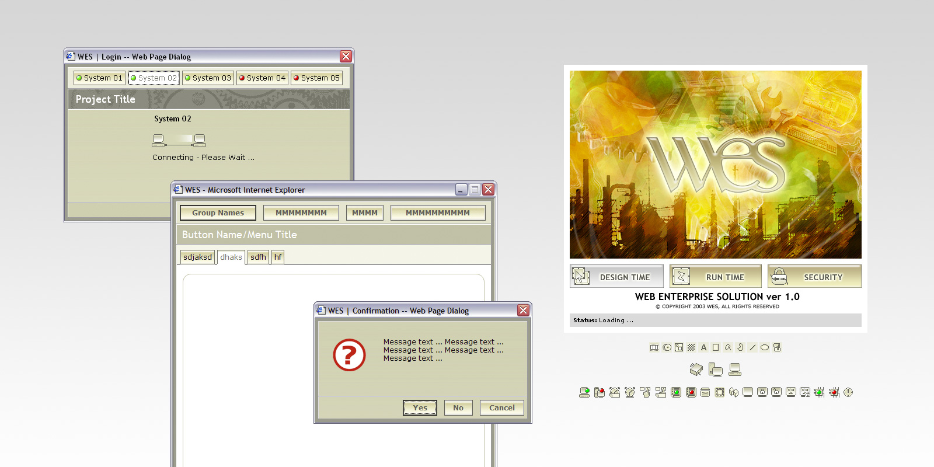Screen dimensions: 934x467
Task: Select System 01 with green indicator
Action: [99, 78]
